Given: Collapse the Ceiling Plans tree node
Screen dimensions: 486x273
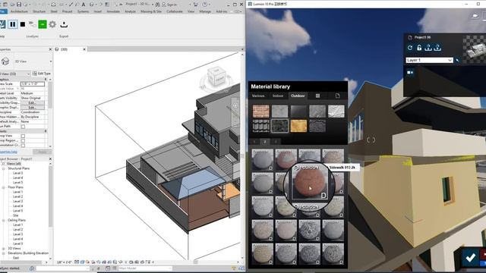Looking at the screenshot, I should 3,221.
